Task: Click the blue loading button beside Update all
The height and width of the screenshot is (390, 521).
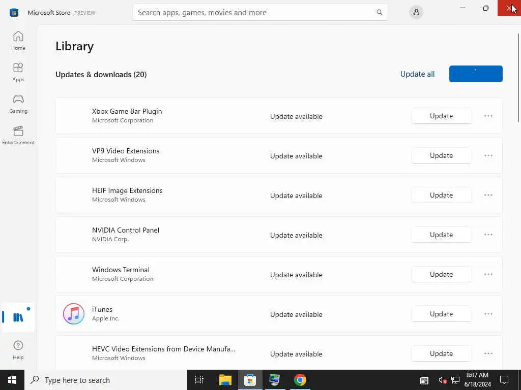Action: [476, 74]
